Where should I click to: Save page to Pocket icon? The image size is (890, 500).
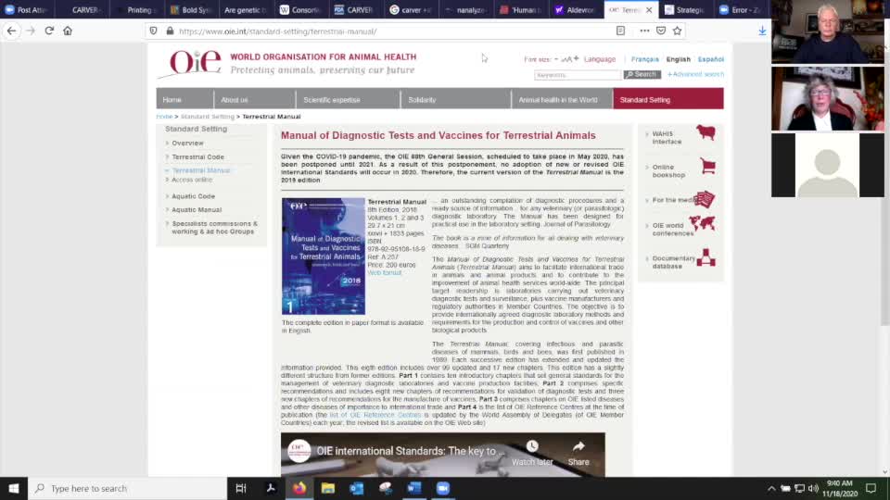click(x=661, y=31)
